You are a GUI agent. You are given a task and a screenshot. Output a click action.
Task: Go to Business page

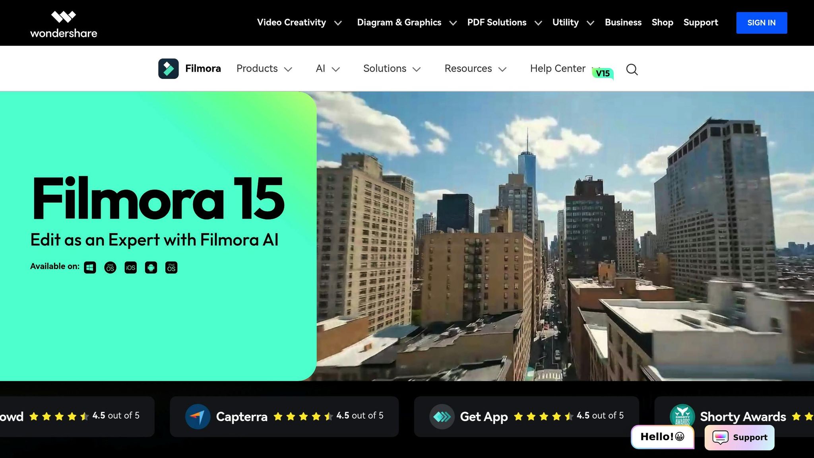623,23
